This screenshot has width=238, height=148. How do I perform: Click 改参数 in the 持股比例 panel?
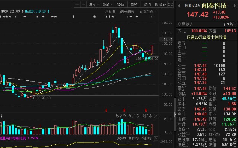(x=121, y=138)
